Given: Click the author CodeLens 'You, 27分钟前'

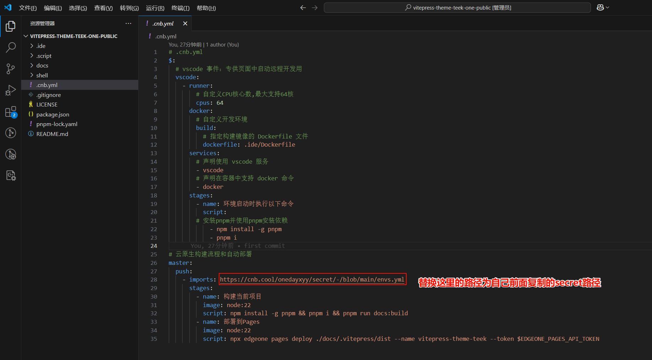Looking at the screenshot, I should [185, 45].
